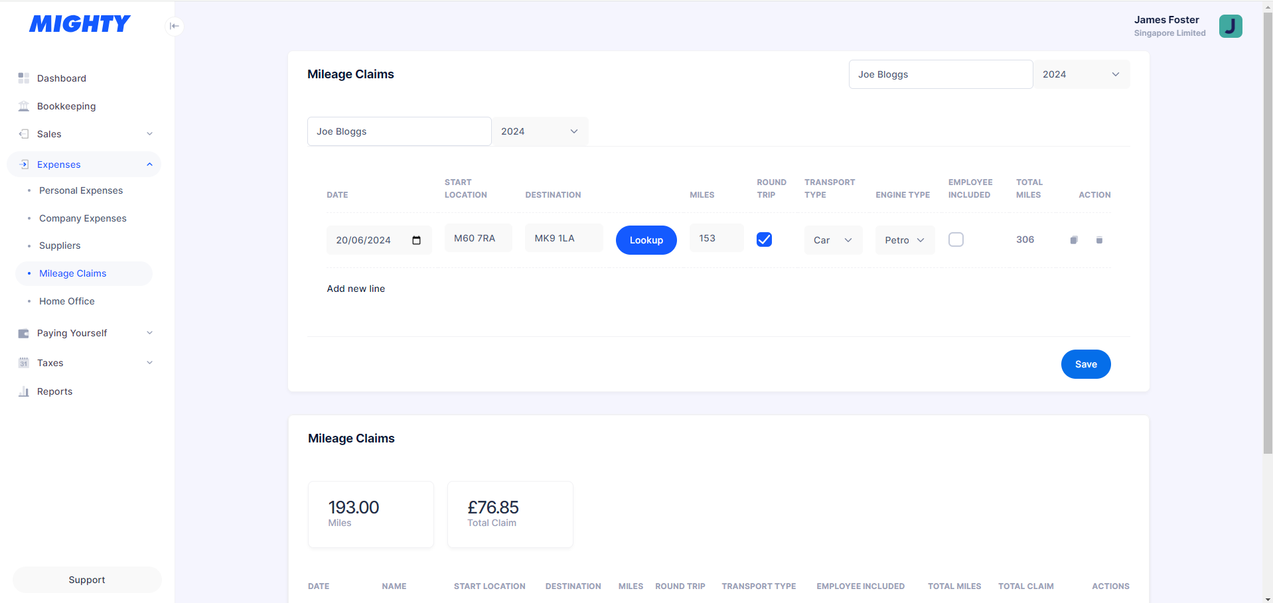The width and height of the screenshot is (1273, 603).
Task: Click the Bookkeeping bank icon
Action: (24, 106)
